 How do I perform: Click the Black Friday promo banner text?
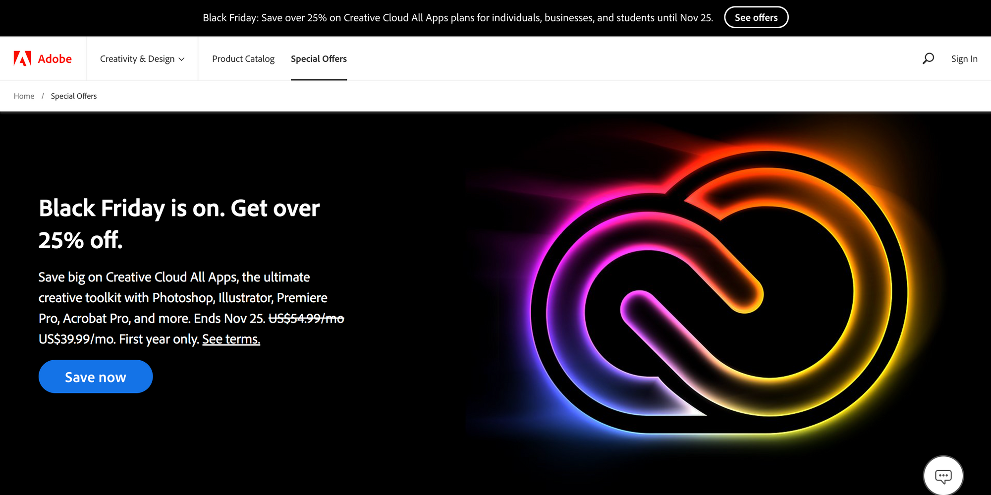457,18
